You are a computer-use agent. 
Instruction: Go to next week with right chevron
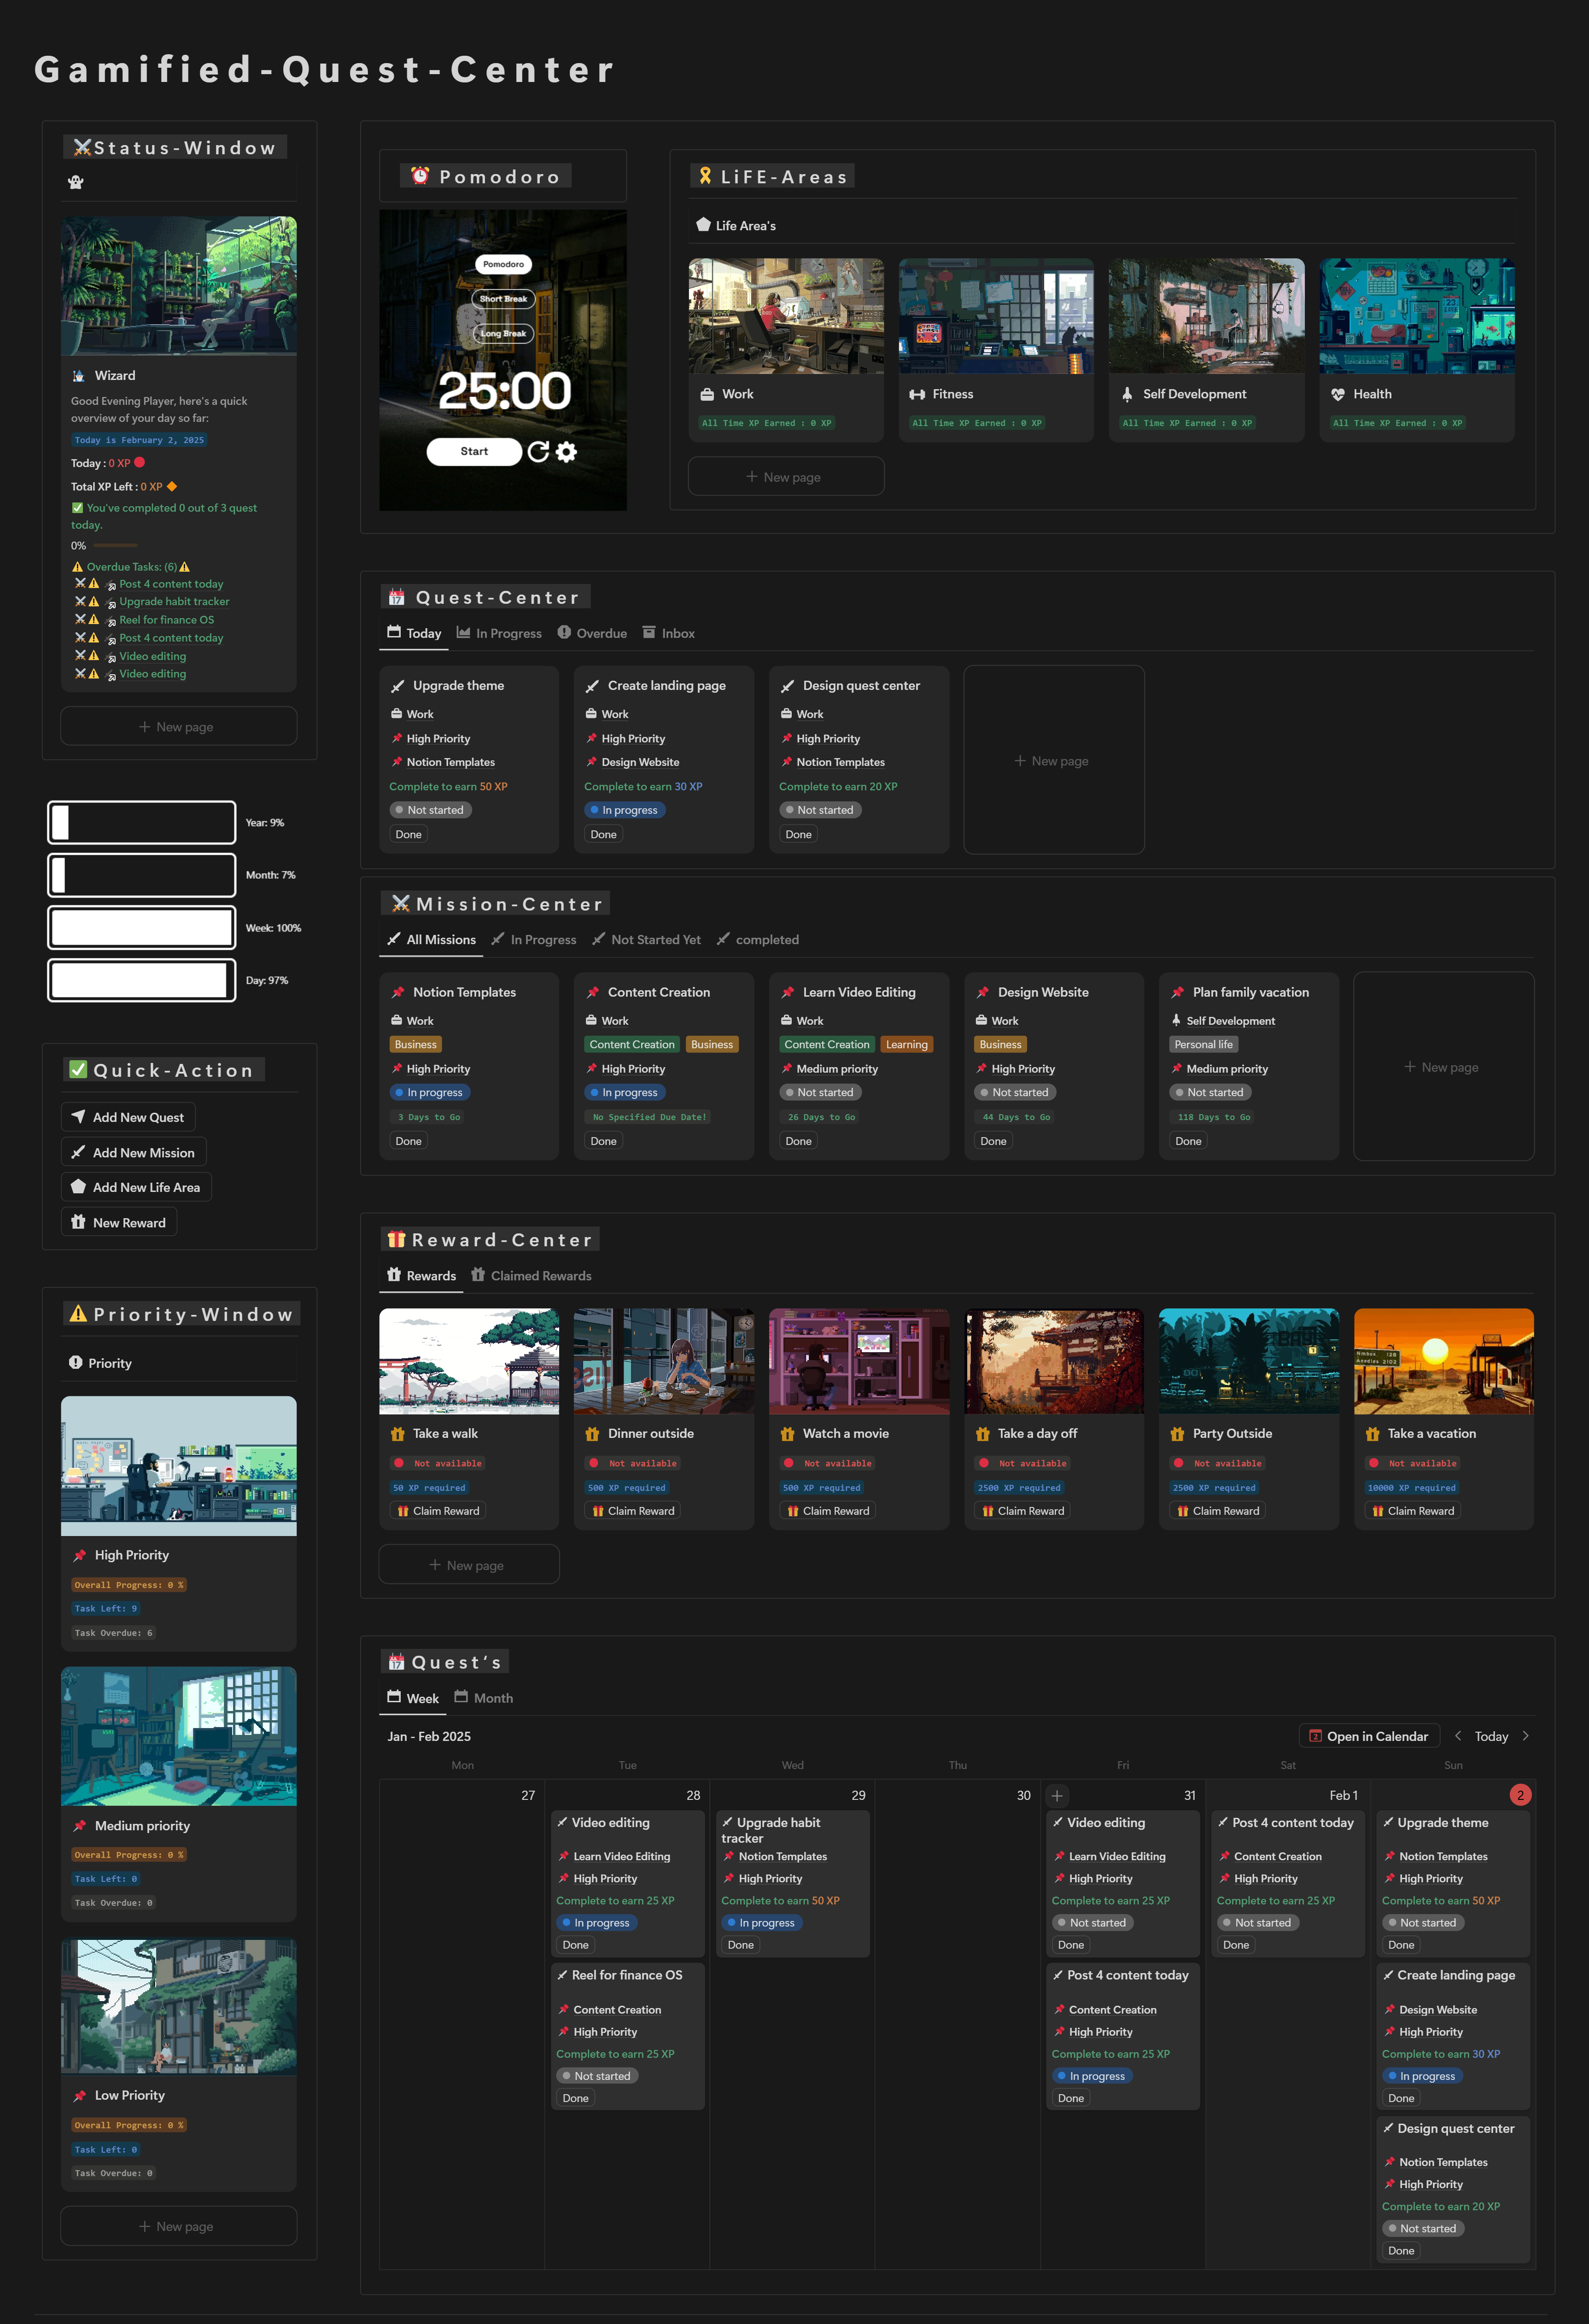pos(1525,1736)
